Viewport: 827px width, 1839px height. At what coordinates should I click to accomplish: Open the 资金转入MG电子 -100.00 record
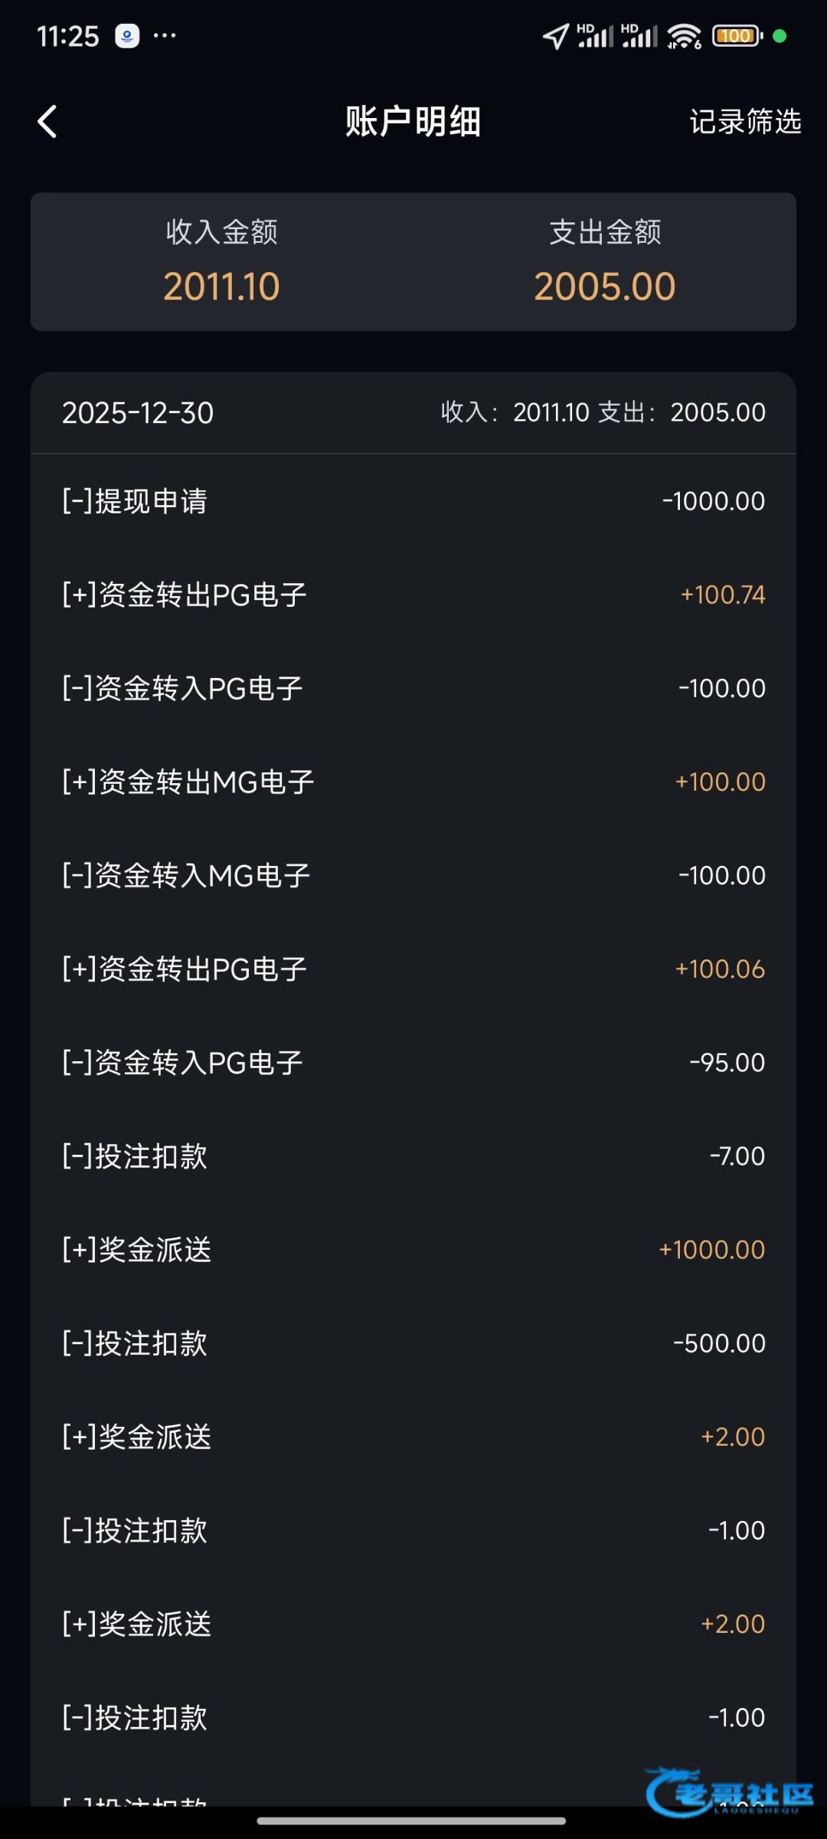(x=413, y=875)
